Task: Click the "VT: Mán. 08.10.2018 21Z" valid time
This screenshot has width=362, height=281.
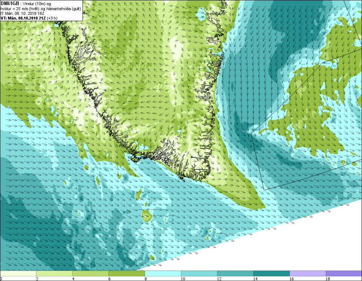Action: pyautogui.click(x=23, y=18)
